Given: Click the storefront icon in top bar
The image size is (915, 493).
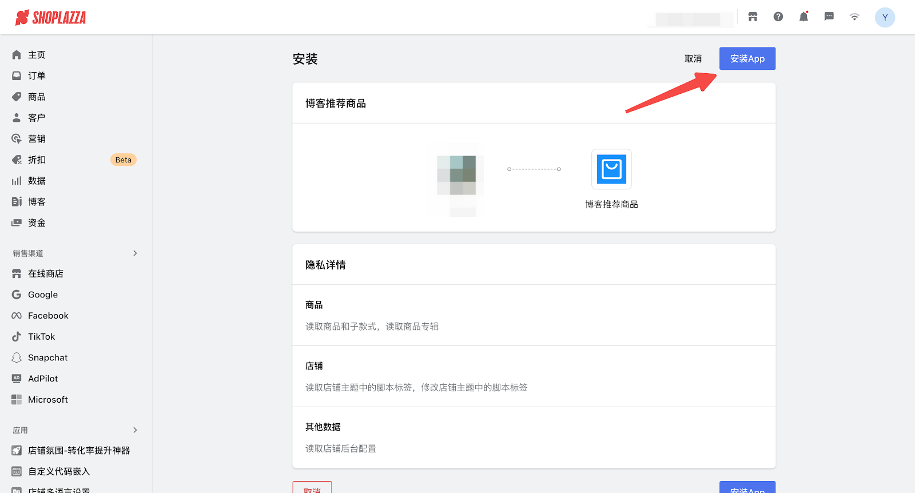Looking at the screenshot, I should tap(753, 17).
